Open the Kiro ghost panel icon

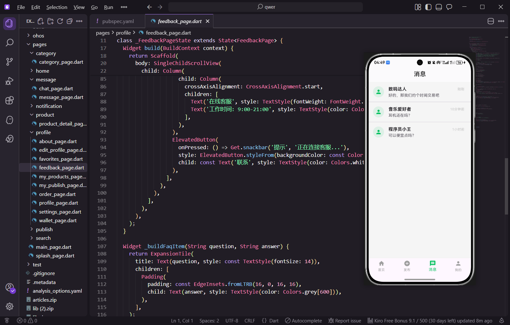[10, 120]
